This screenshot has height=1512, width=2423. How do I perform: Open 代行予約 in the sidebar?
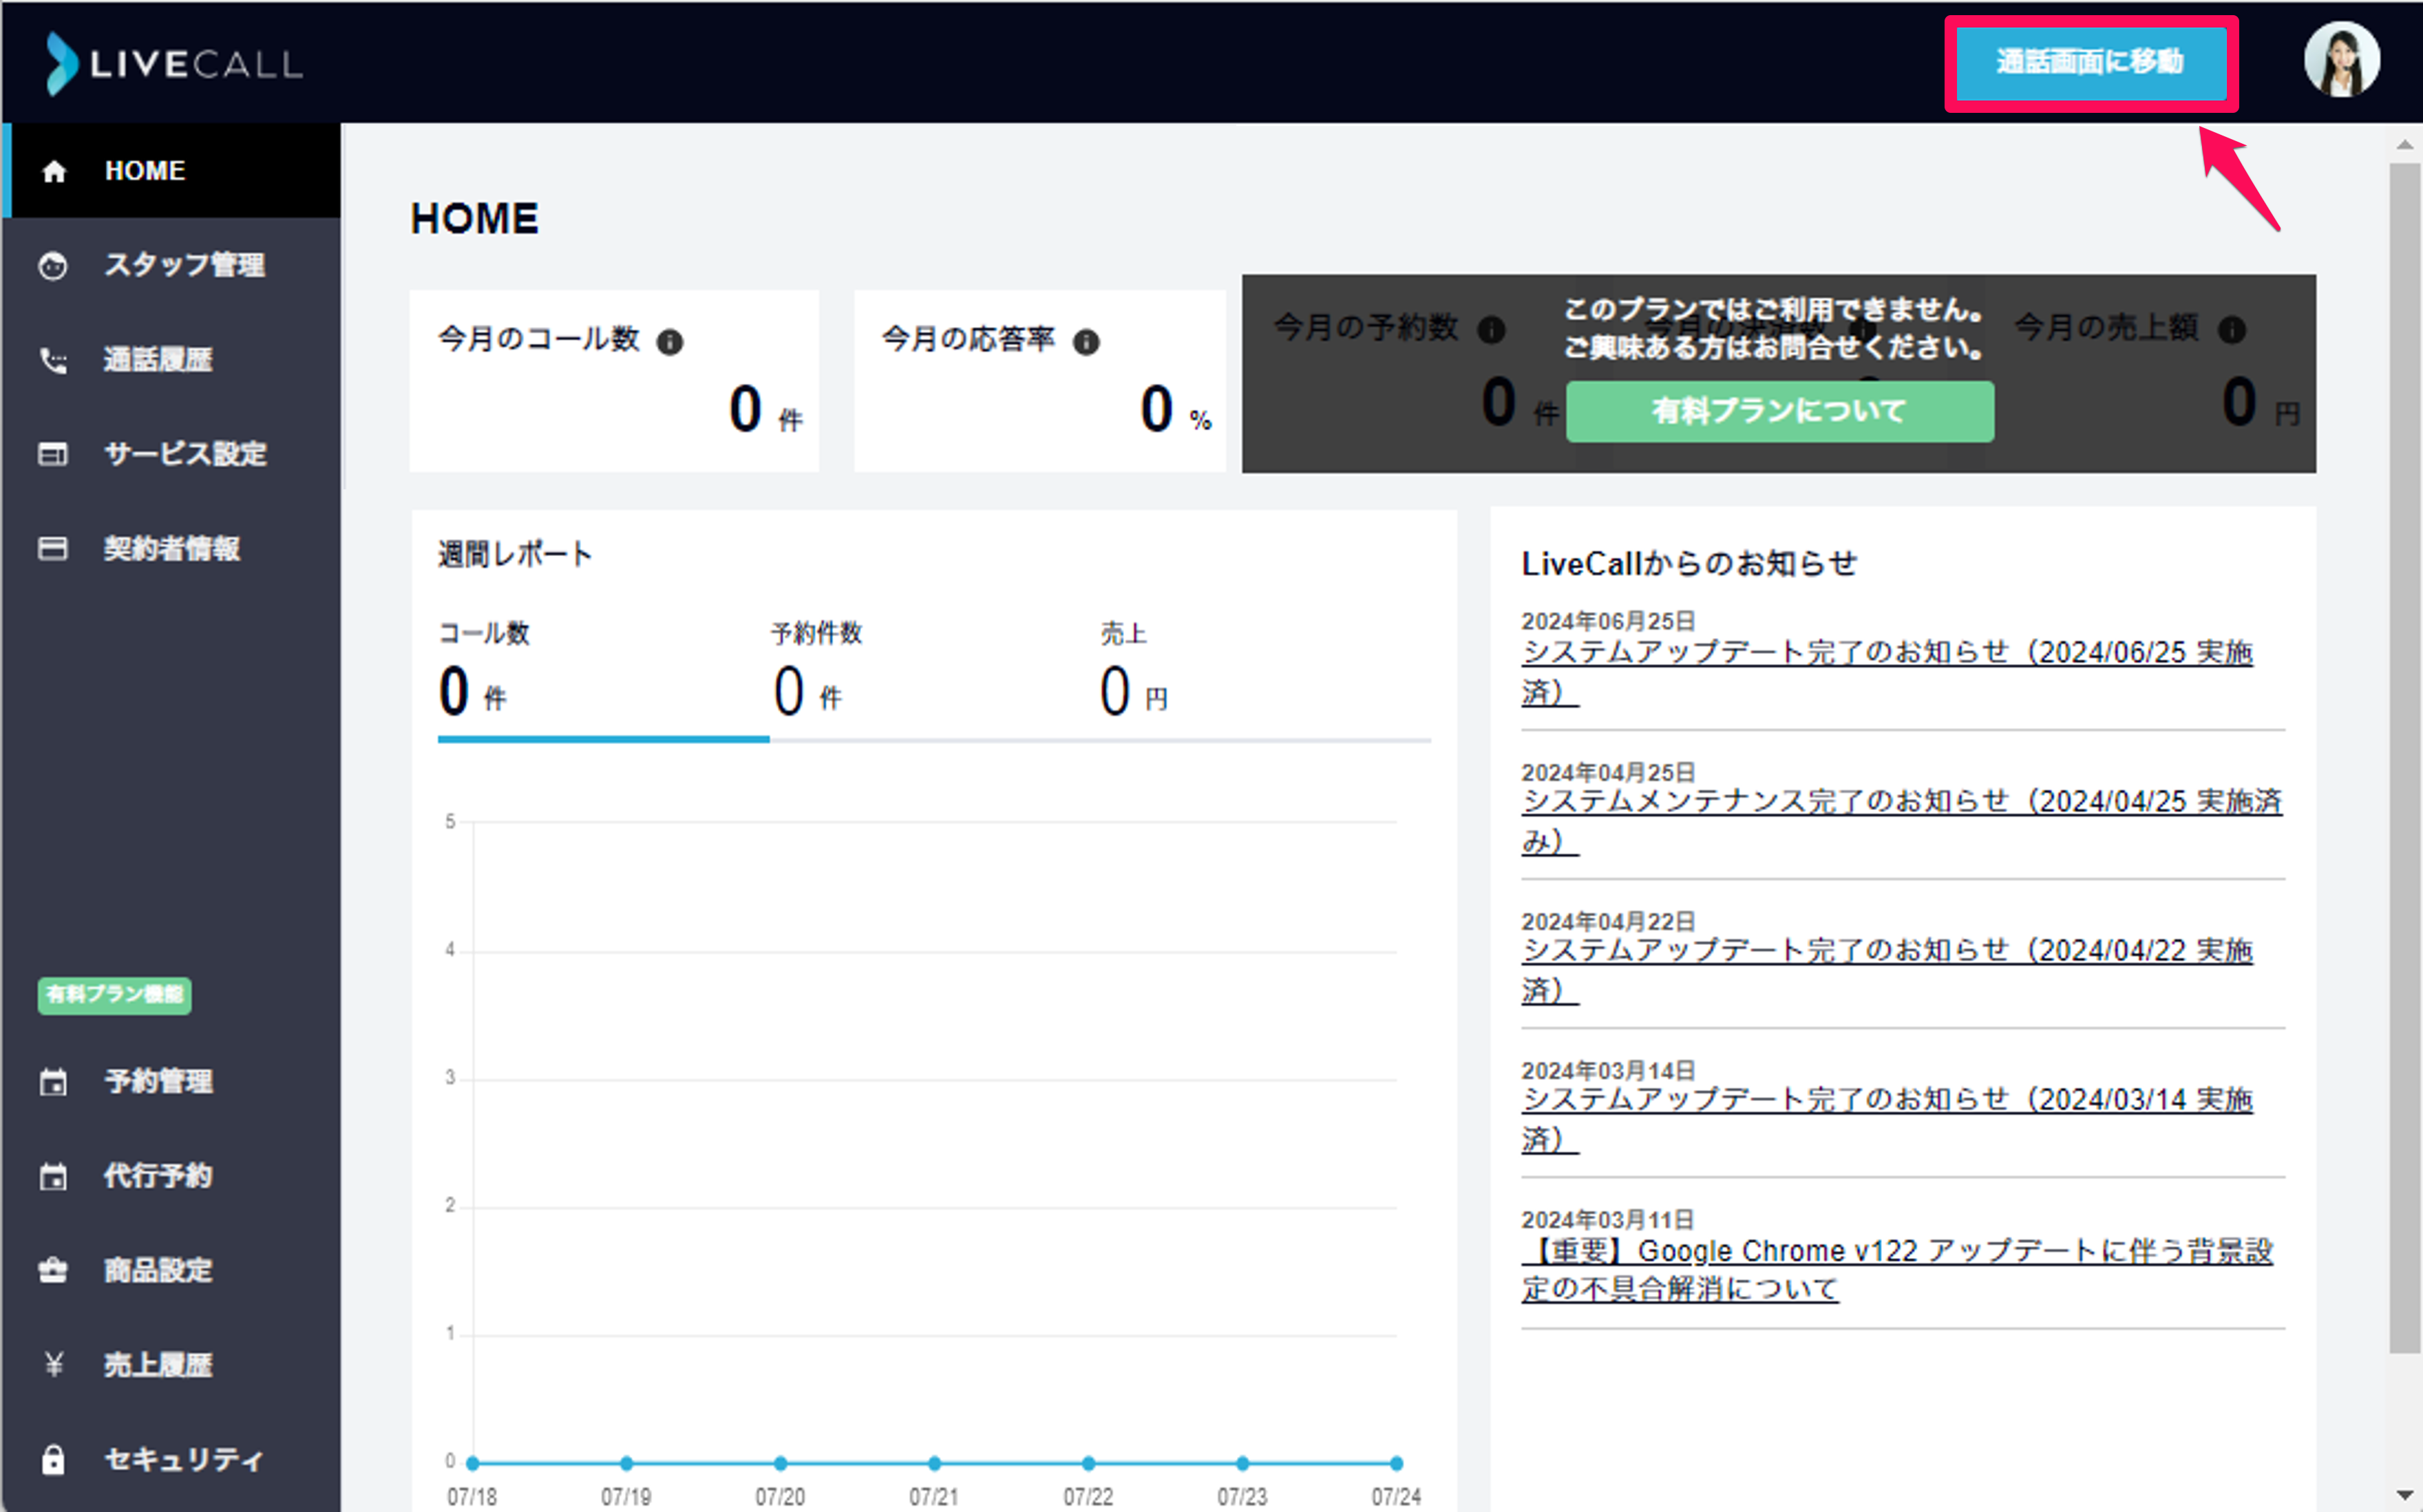171,1176
